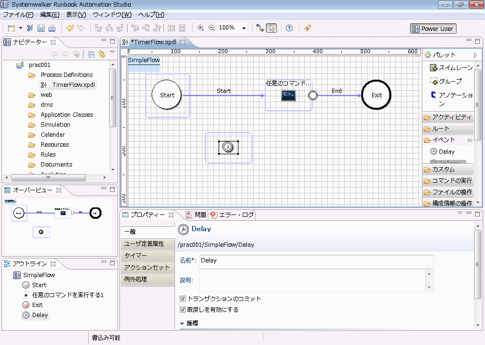This screenshot has width=485, height=345.
Task: Click the Delay timer node on canvas
Action: click(x=228, y=147)
